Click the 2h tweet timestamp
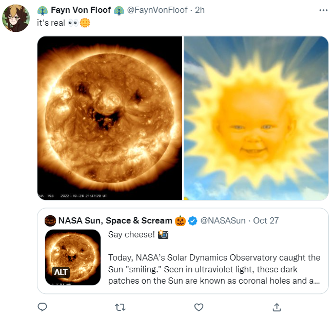 200,10
